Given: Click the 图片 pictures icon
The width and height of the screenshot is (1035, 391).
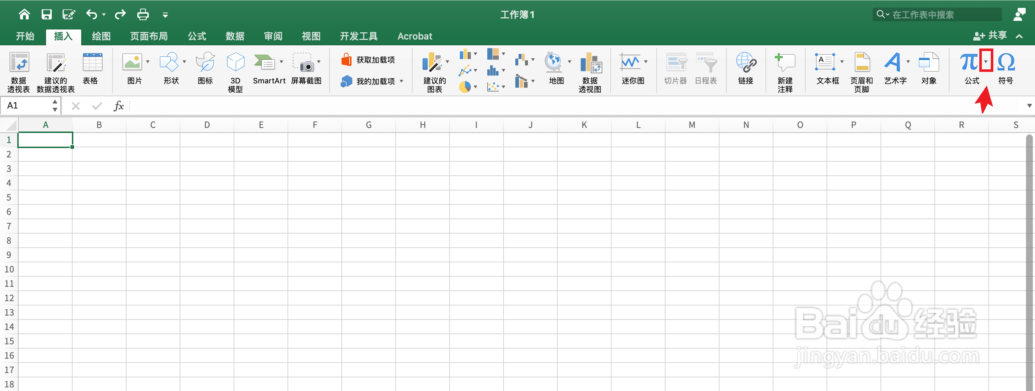Looking at the screenshot, I should point(132,63).
